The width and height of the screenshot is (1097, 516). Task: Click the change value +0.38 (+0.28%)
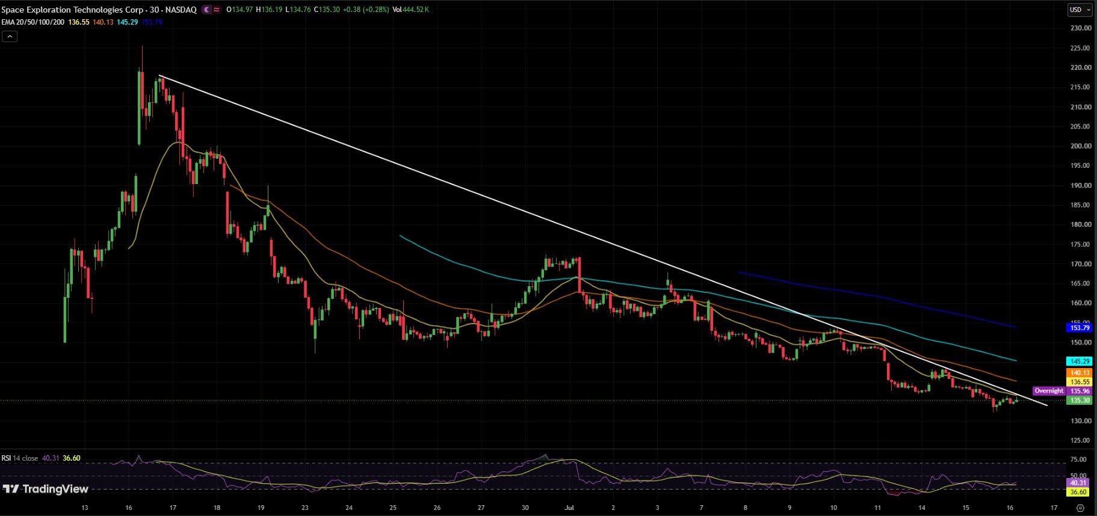click(366, 10)
